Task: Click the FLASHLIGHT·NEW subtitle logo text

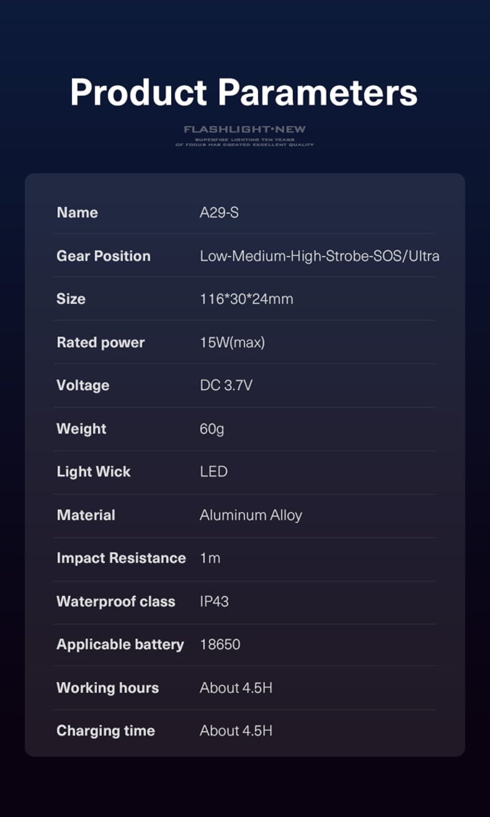Action: 244,129
